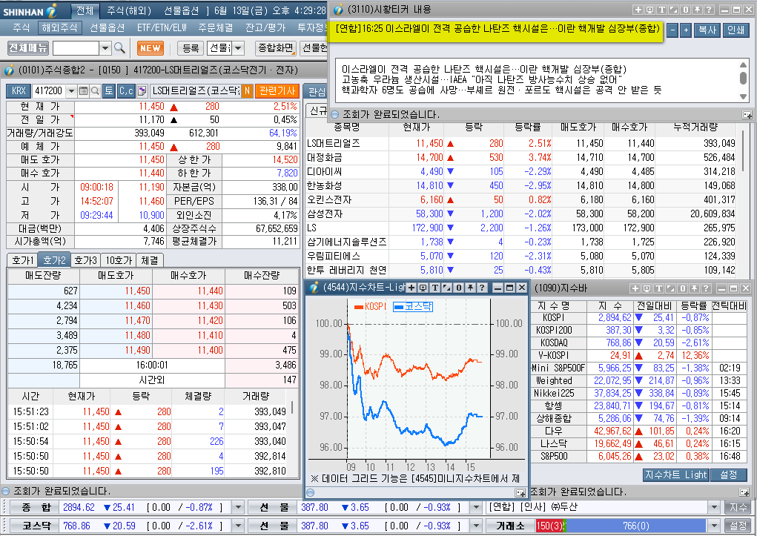Toggle the KOSPI series in chart legend
The height and width of the screenshot is (536, 757).
pyautogui.click(x=370, y=306)
